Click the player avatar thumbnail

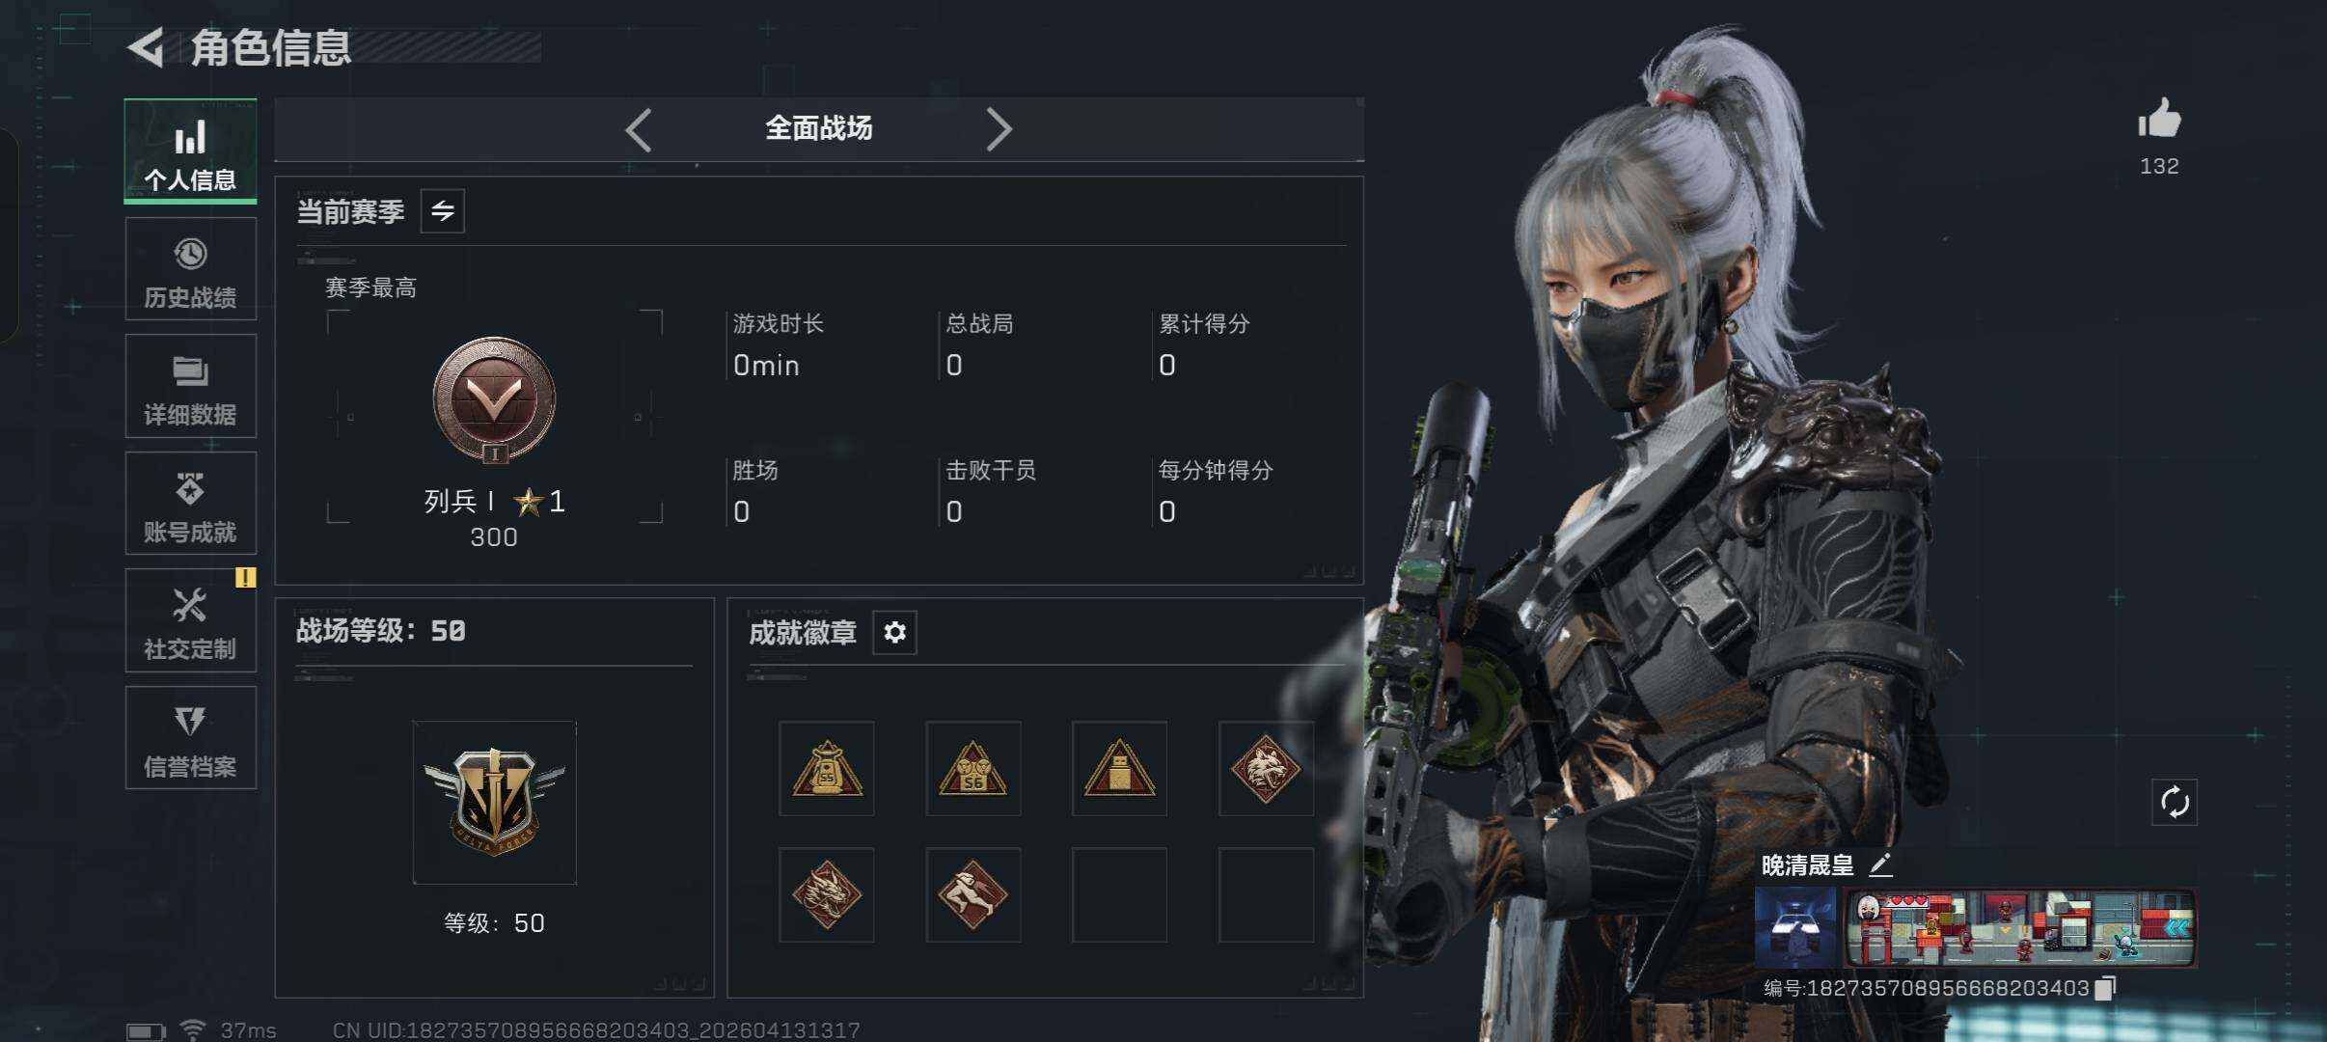1795,927
